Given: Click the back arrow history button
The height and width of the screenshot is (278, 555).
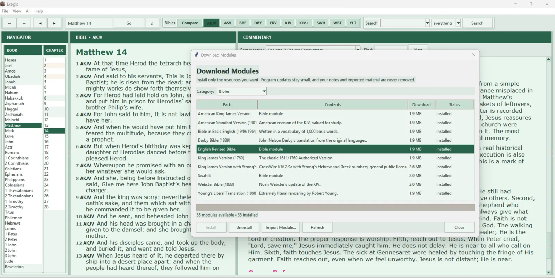Looking at the screenshot, I should click(x=10, y=23).
